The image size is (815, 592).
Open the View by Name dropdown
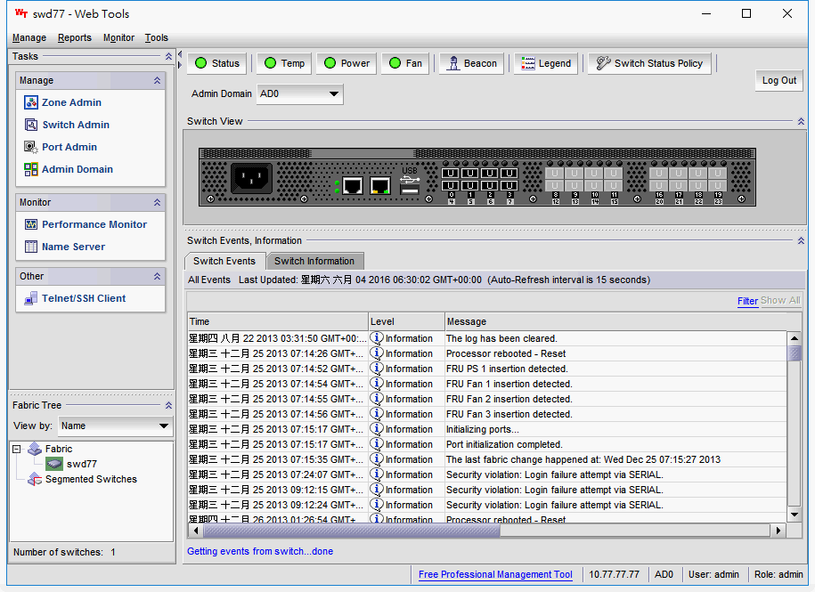[x=116, y=426]
